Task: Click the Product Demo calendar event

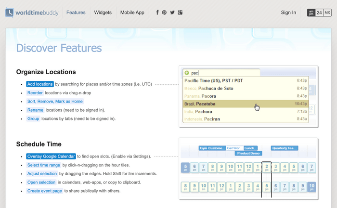Action: pyautogui.click(x=248, y=153)
